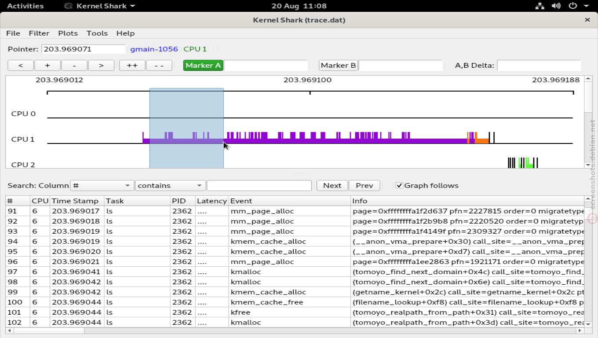Open the File menu
Image resolution: width=598 pixels, height=338 pixels.
[x=13, y=33]
